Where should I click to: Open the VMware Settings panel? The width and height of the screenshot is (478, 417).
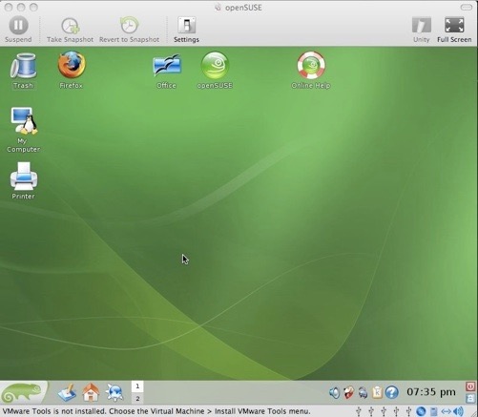tap(186, 30)
